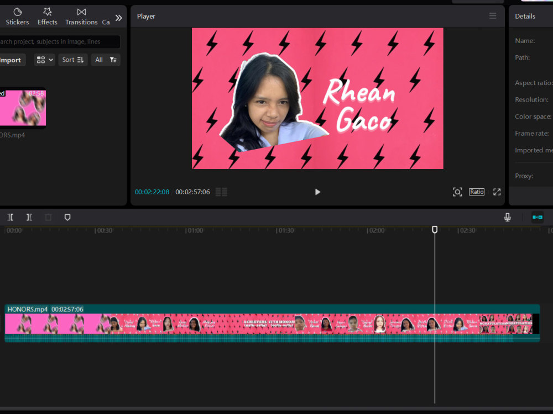The image size is (553, 414).
Task: Open the Transitions tab
Action: pos(81,17)
